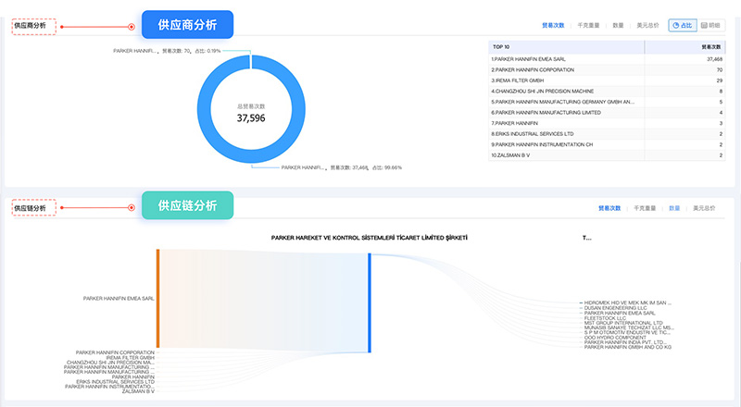
Task: Click MUNASIB SANAYE TECHIZAT LLC destination label
Action: point(629,327)
